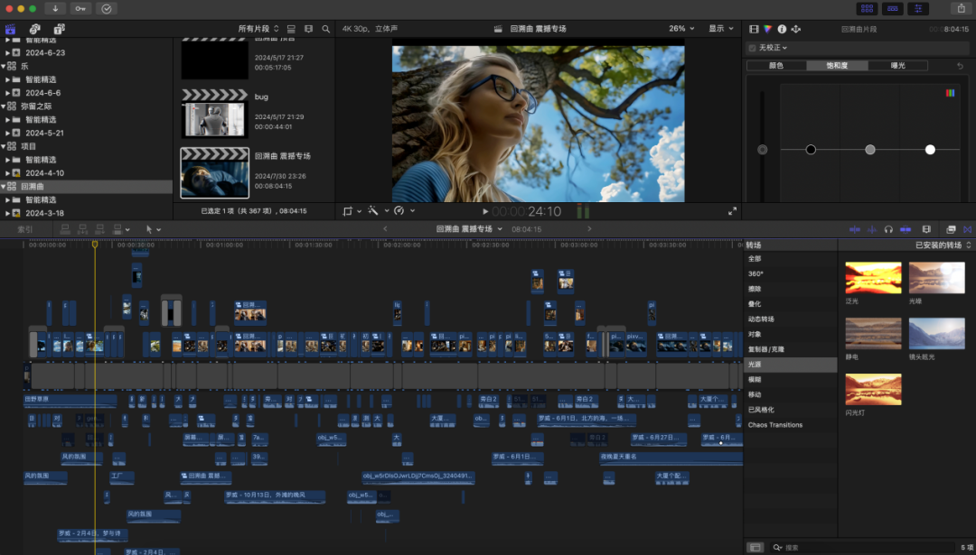The width and height of the screenshot is (976, 555).
Task: Click the Import Media arrow icon
Action: click(x=55, y=9)
